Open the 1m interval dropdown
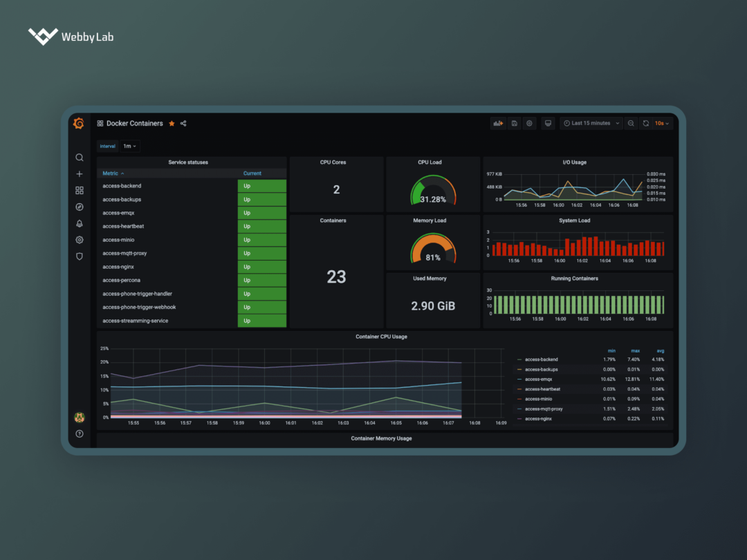The height and width of the screenshot is (560, 747). [129, 146]
